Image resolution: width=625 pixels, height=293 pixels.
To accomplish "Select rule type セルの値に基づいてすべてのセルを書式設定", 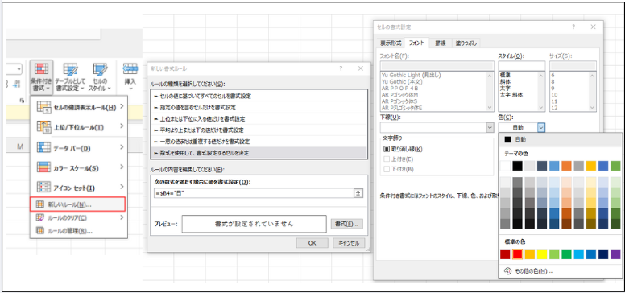I will point(259,96).
